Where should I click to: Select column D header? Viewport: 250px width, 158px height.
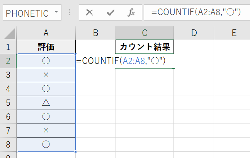194,33
